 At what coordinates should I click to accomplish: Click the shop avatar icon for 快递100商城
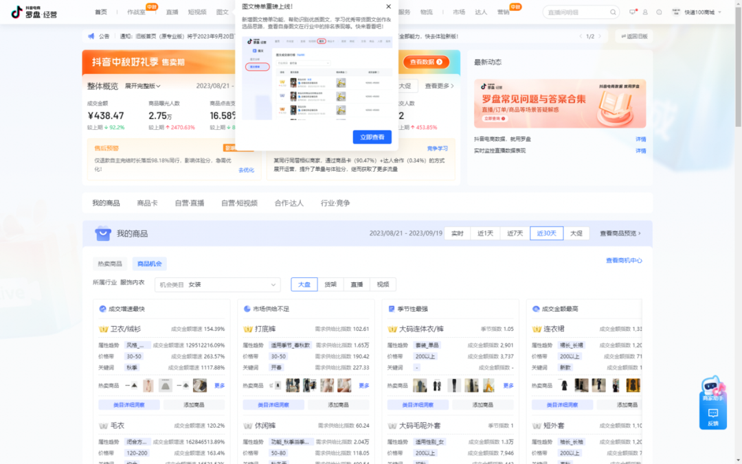676,12
